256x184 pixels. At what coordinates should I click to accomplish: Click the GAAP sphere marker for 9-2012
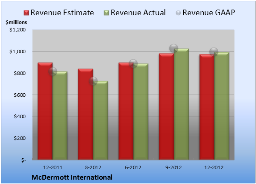coord(174,48)
